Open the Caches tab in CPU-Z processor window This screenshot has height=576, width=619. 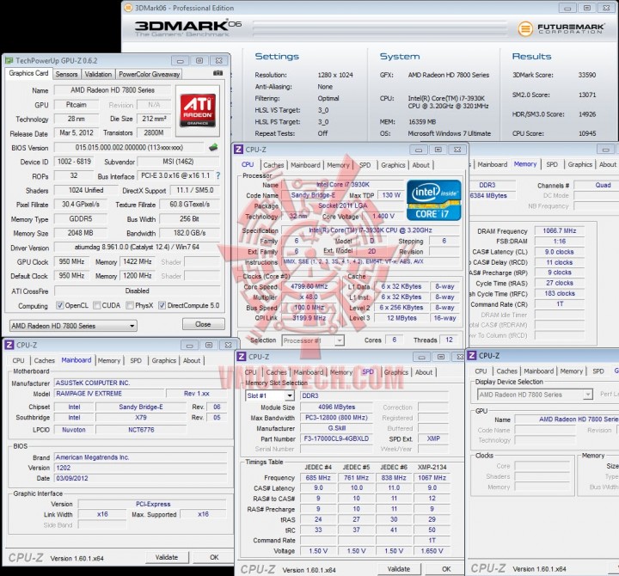(273, 165)
